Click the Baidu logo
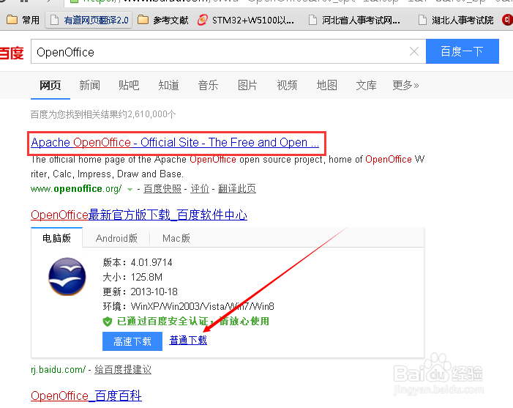 click(12, 53)
